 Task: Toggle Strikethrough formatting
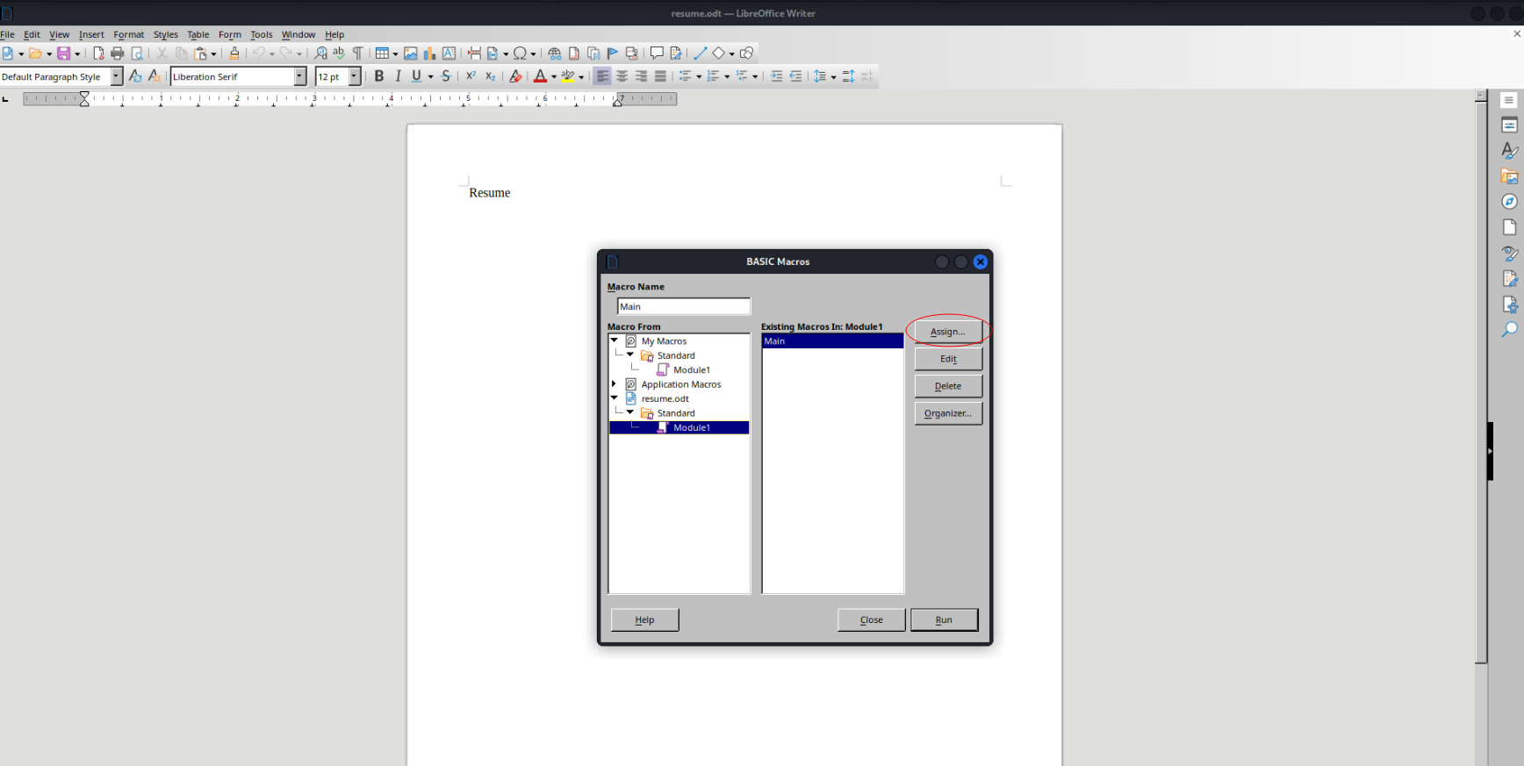(446, 76)
